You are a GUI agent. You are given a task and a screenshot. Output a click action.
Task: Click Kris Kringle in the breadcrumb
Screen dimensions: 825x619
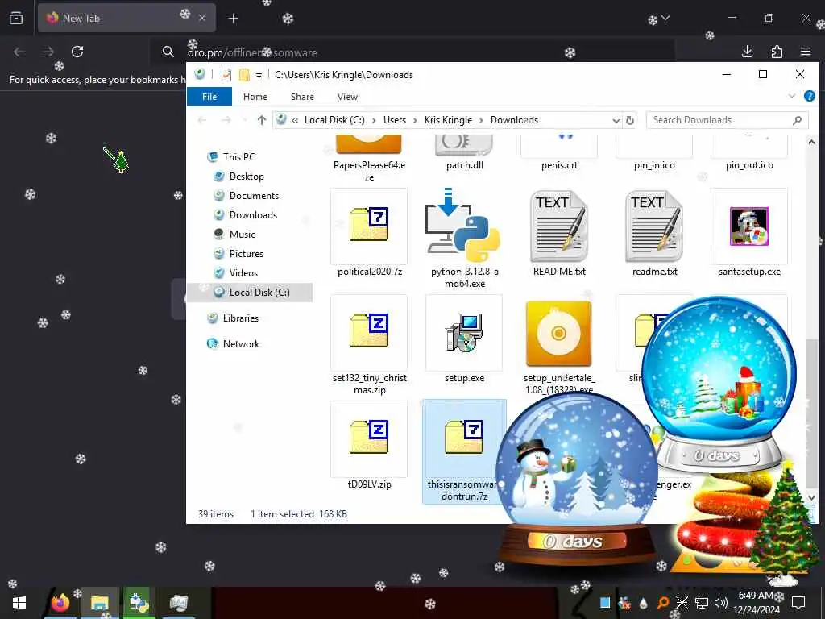[x=448, y=120]
